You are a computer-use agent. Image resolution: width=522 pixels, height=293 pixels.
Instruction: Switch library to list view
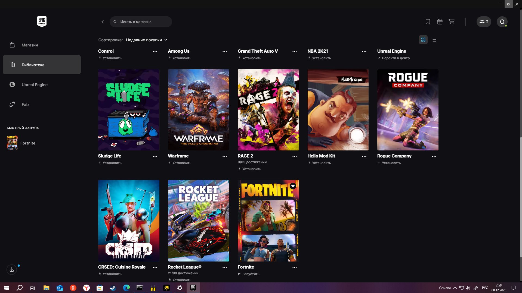434,40
